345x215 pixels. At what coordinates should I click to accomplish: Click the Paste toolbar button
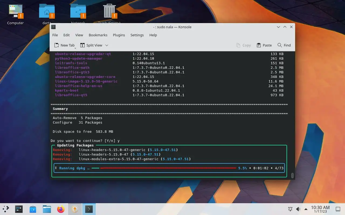(264, 45)
